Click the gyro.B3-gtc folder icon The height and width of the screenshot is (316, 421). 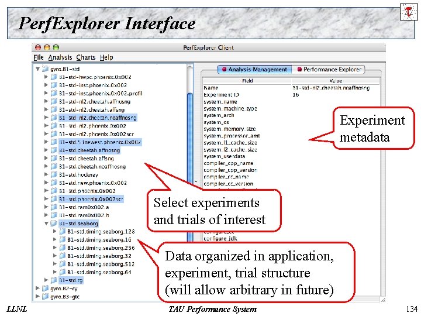pos(45,296)
